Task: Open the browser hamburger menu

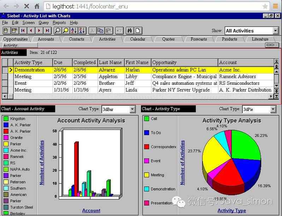Action: (x=275, y=6)
